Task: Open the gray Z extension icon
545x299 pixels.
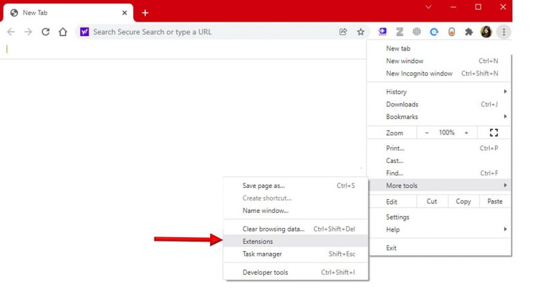Action: pos(400,32)
